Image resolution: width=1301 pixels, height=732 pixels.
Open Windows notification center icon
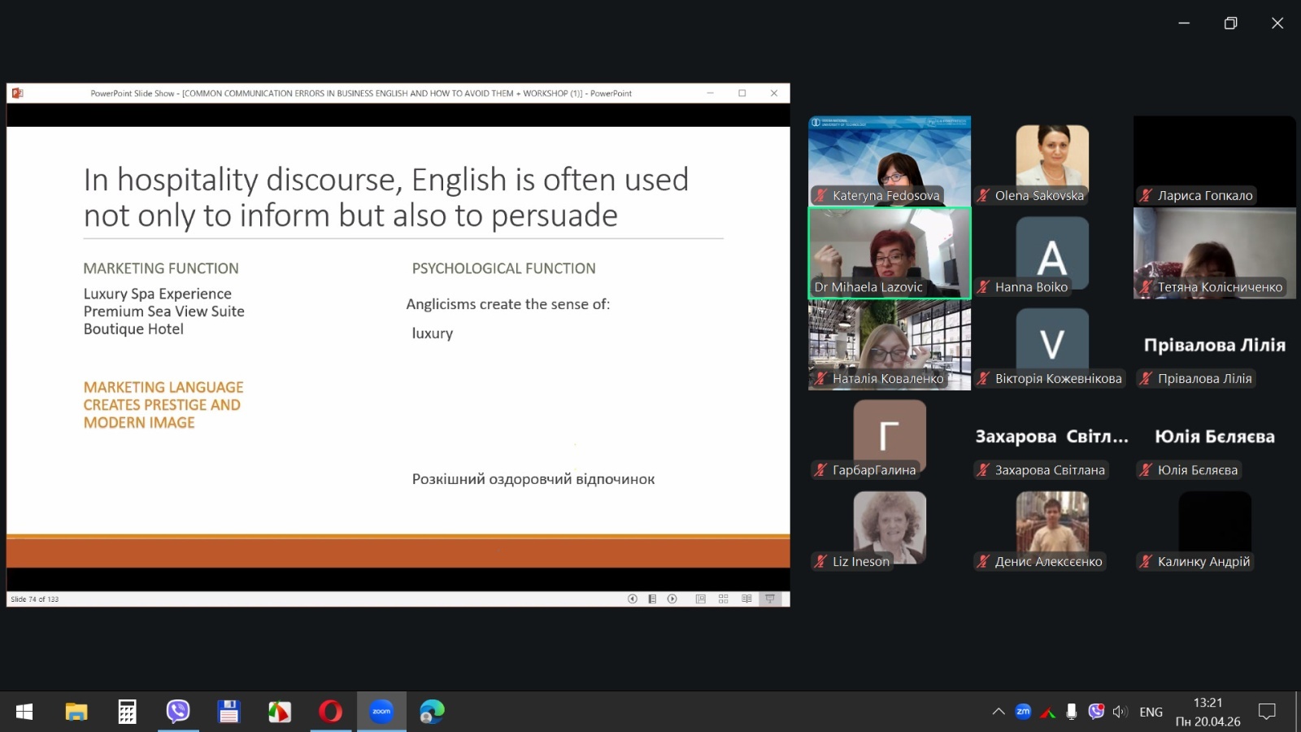click(1267, 712)
